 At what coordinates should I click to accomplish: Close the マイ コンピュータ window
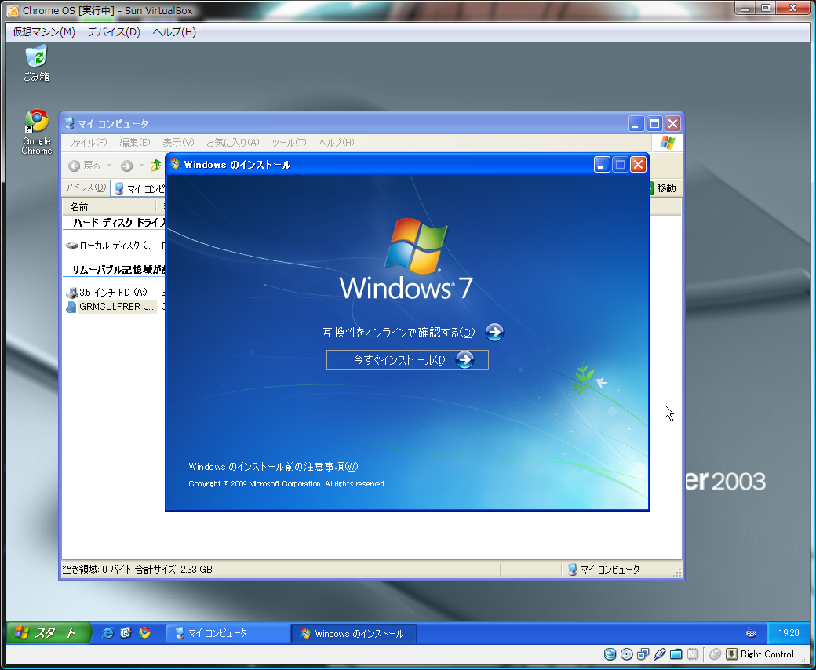673,123
